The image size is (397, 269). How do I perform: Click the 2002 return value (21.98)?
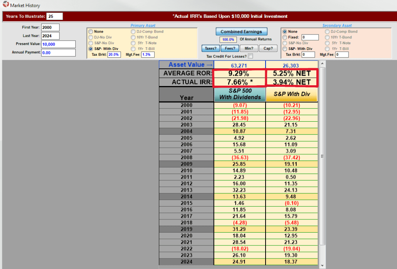pyautogui.click(x=240, y=119)
